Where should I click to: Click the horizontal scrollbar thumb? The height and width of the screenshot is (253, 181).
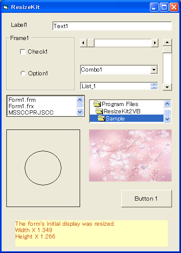(91, 43)
